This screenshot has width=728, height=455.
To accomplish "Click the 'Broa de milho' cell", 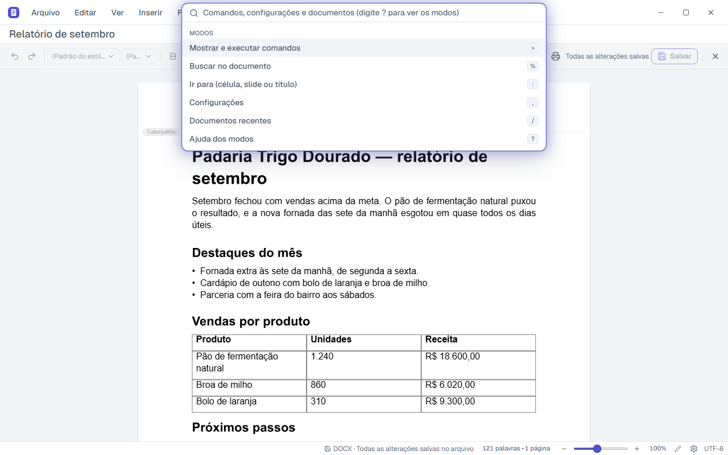I will 250,388.
